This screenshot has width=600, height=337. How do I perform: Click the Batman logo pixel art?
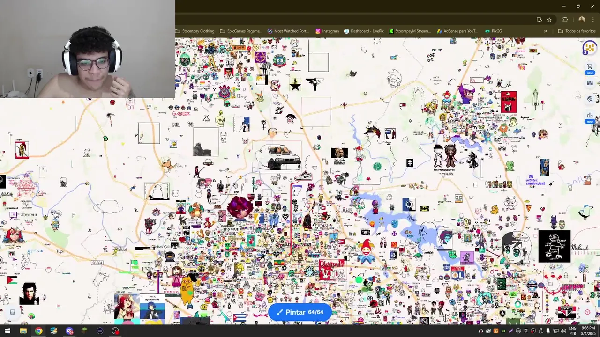pyautogui.click(x=424, y=208)
